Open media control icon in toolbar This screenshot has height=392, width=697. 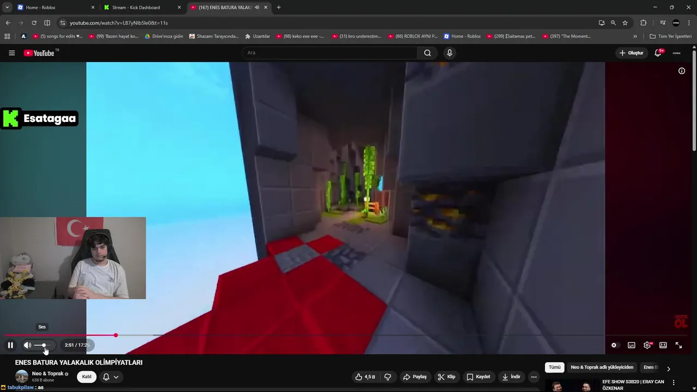click(663, 23)
